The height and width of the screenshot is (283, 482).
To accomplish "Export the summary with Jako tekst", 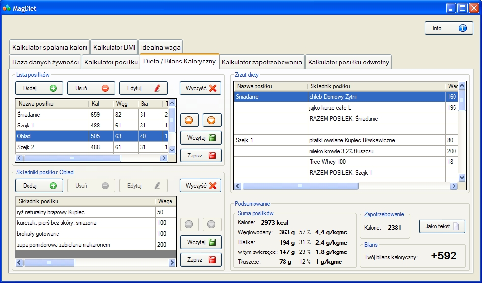I will (442, 226).
